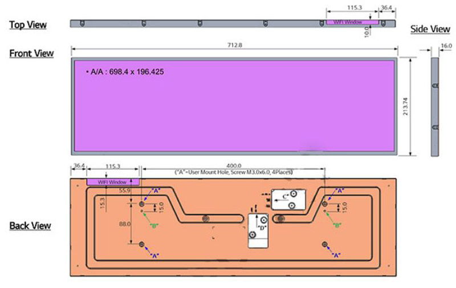Click the "C" connector cover label

284,197
